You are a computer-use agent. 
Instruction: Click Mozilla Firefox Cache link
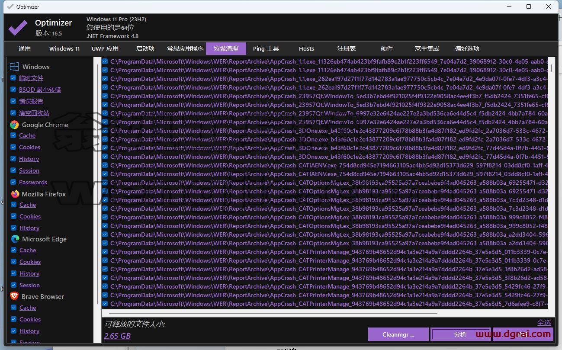(28, 205)
